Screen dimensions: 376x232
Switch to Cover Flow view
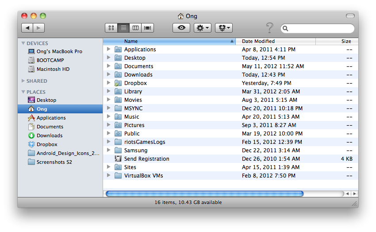pyautogui.click(x=147, y=28)
